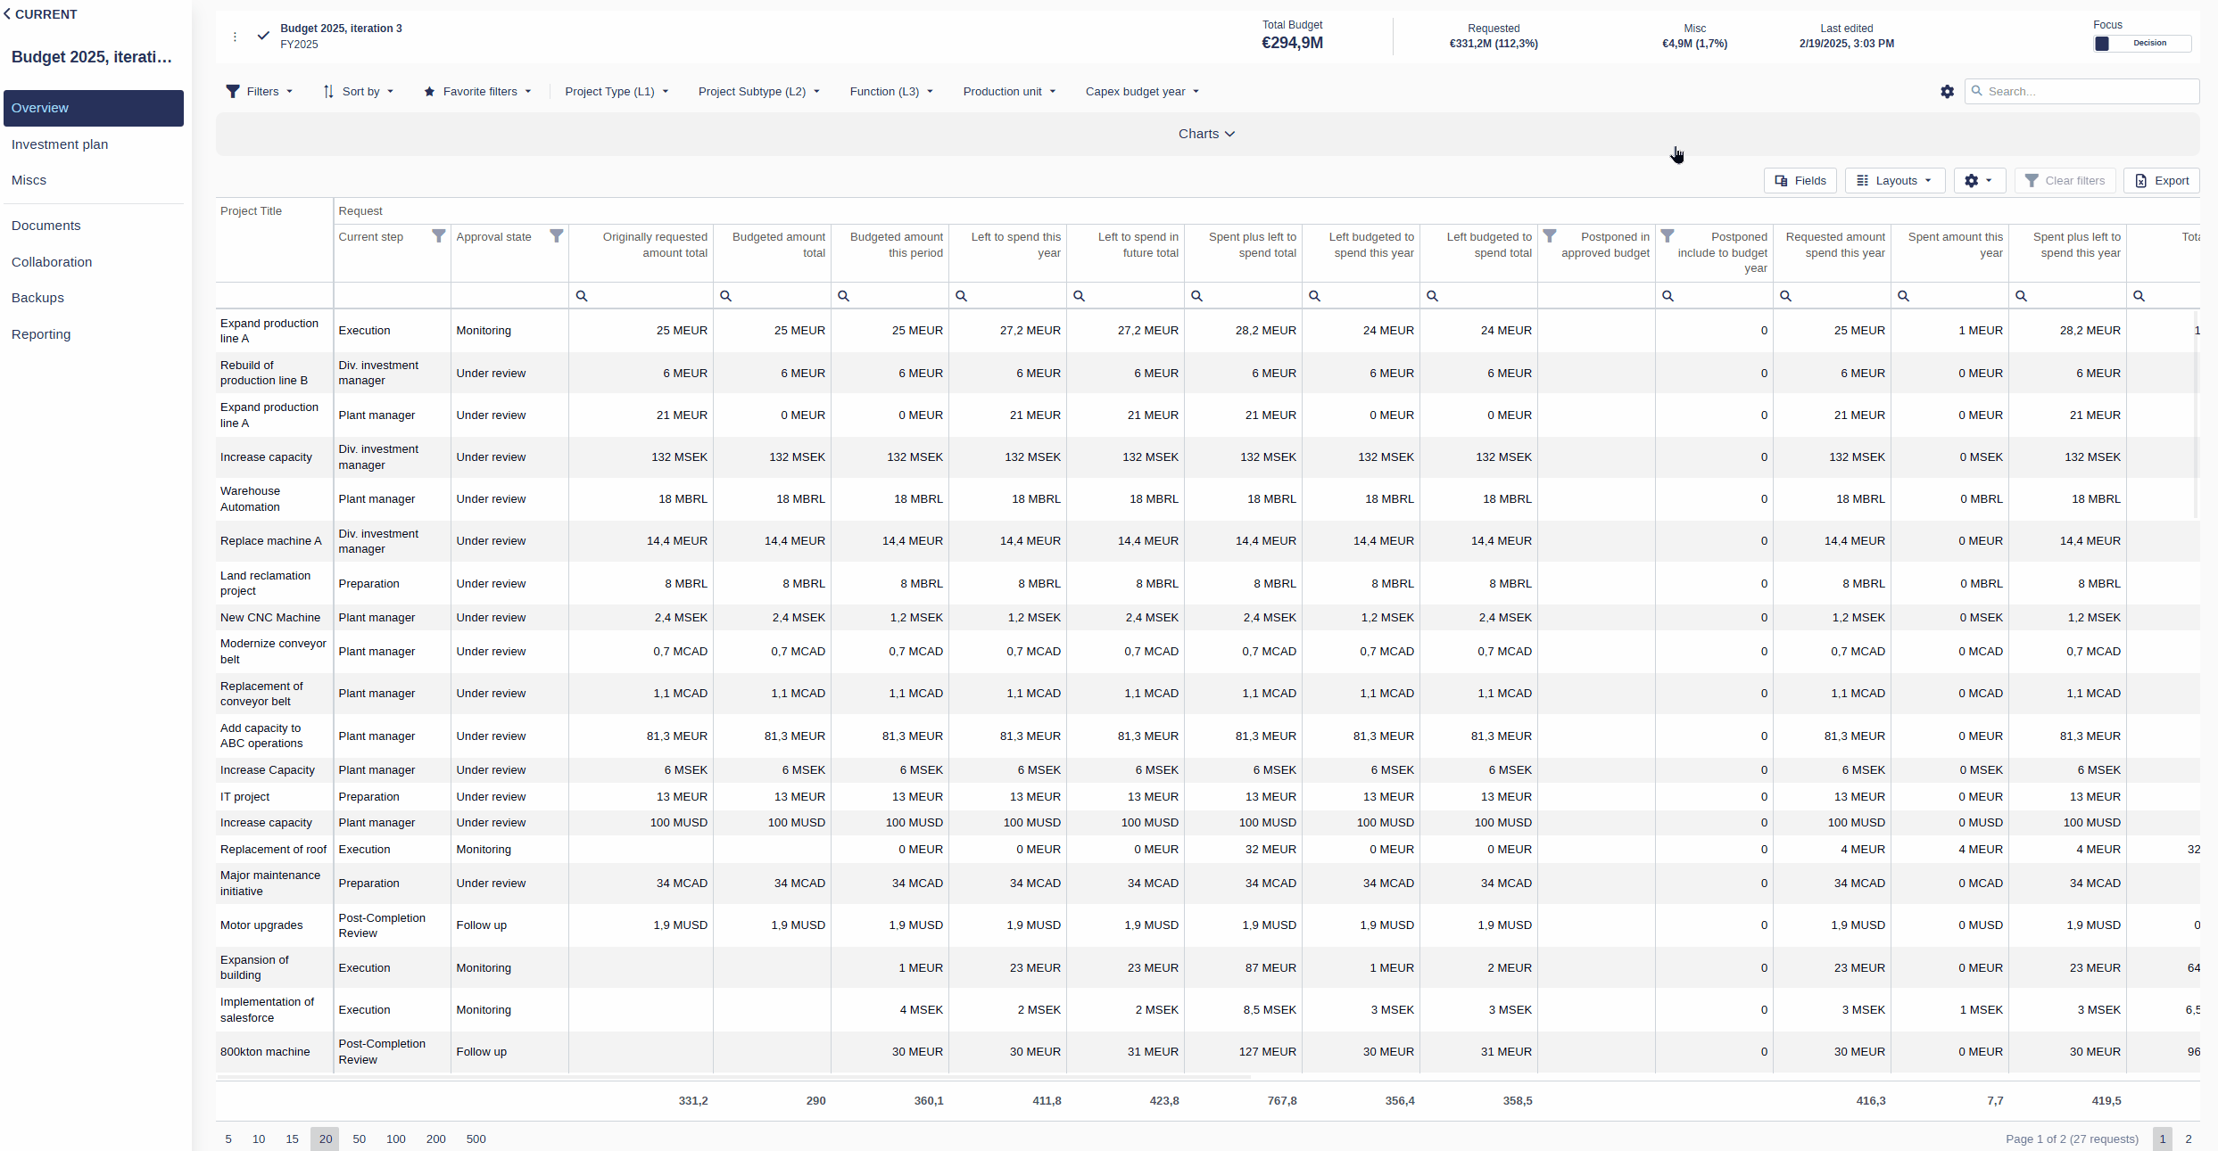The image size is (2218, 1151).
Task: Click filter icon on Postponed include to budget year
Action: (1668, 236)
